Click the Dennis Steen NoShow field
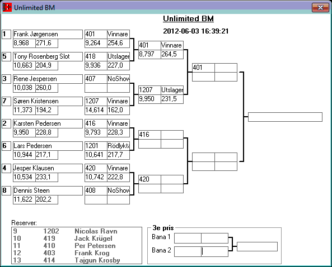The width and height of the screenshot is (332, 267). [118, 190]
